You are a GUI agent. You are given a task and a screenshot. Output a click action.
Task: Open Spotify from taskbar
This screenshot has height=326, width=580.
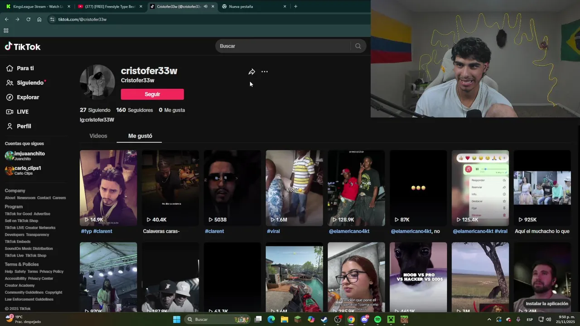point(378,319)
